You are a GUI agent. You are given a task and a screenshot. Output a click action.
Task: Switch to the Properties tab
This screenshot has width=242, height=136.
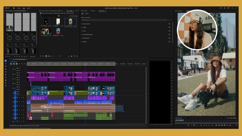93,11
